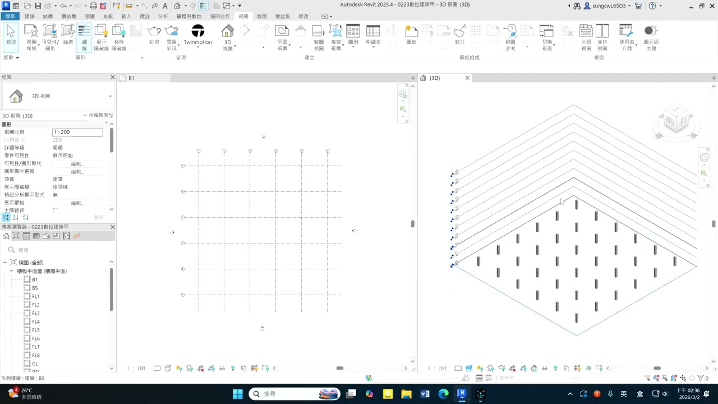
Task: Click 編輯 button for 可見性/圖形取代
Action: pyautogui.click(x=77, y=164)
